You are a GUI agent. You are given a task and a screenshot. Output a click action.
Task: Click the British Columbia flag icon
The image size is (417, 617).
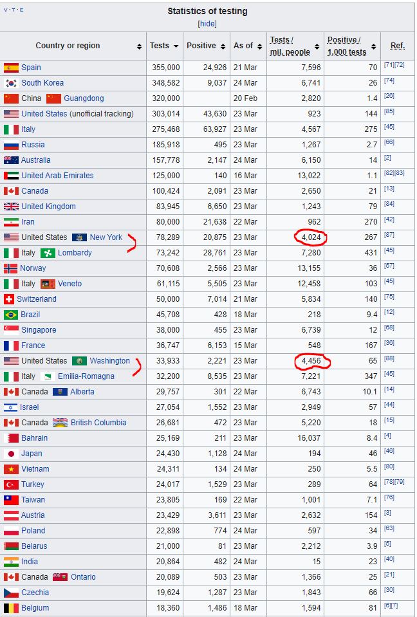coord(60,423)
